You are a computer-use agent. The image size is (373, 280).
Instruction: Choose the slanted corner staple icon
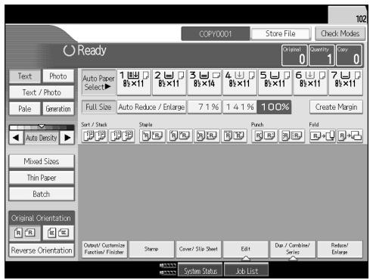coord(179,136)
